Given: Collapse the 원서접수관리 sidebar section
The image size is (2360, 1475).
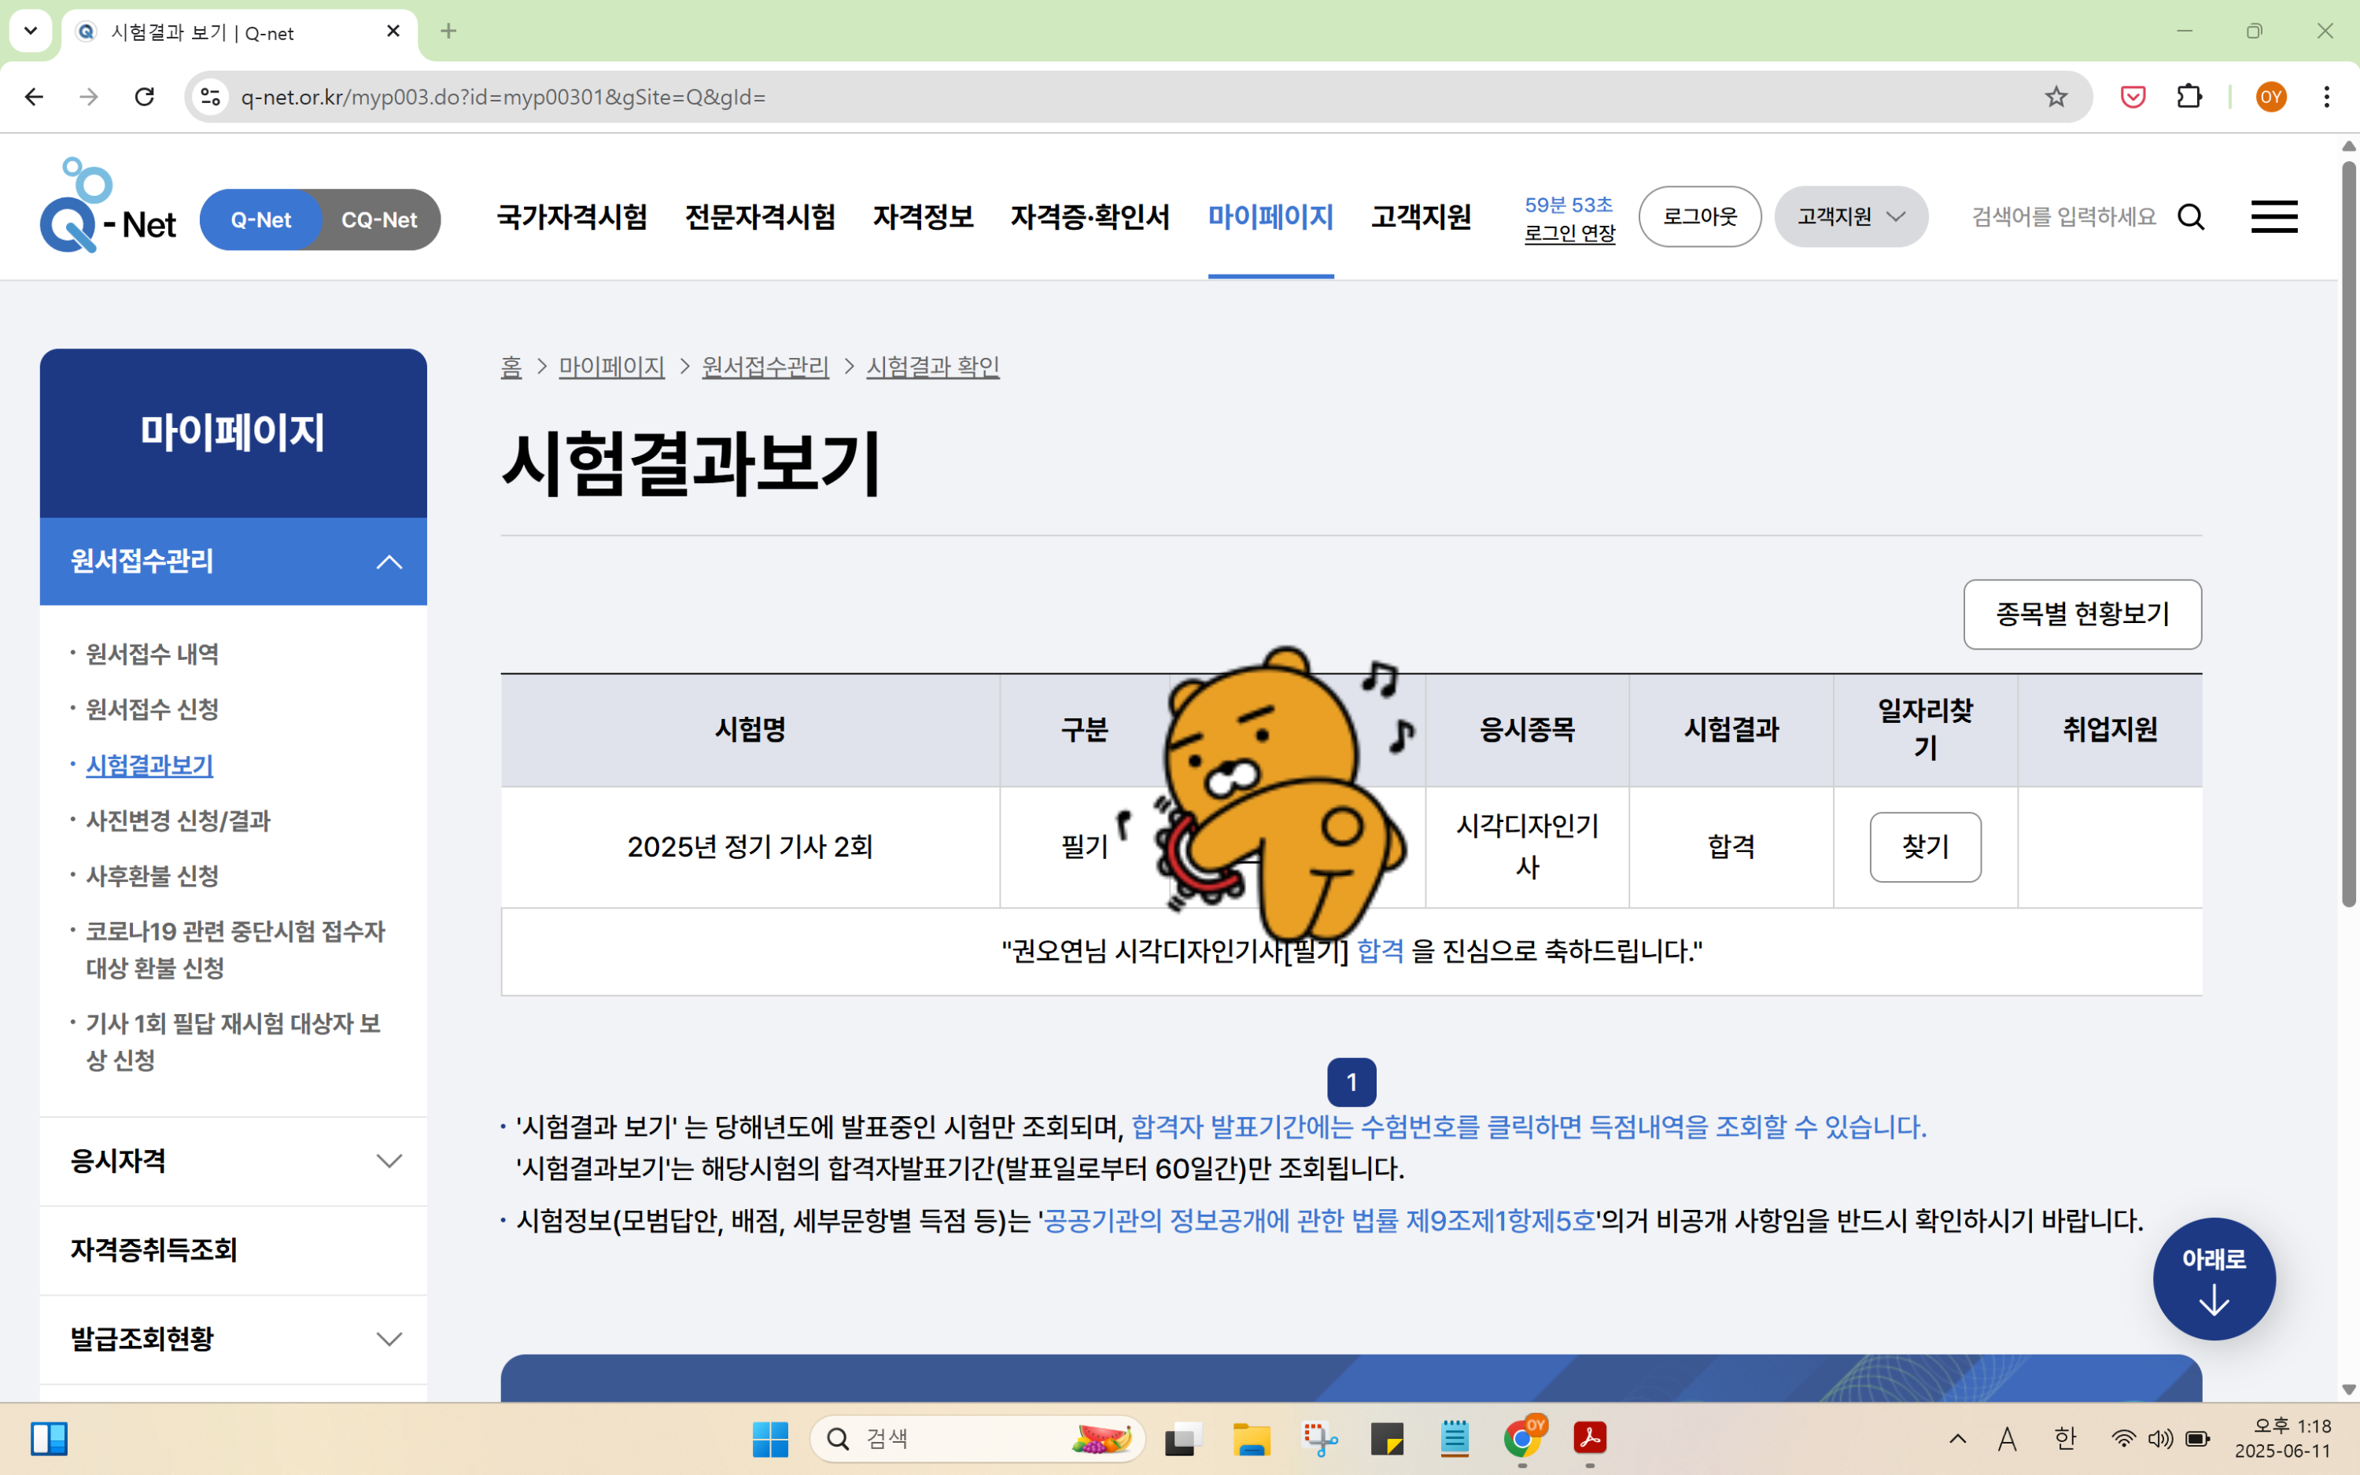Looking at the screenshot, I should click(389, 562).
